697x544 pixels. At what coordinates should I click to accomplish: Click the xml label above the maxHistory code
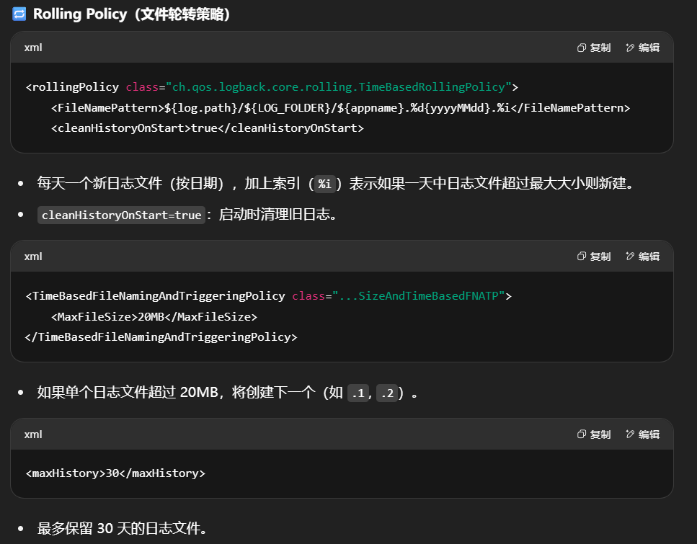[33, 434]
